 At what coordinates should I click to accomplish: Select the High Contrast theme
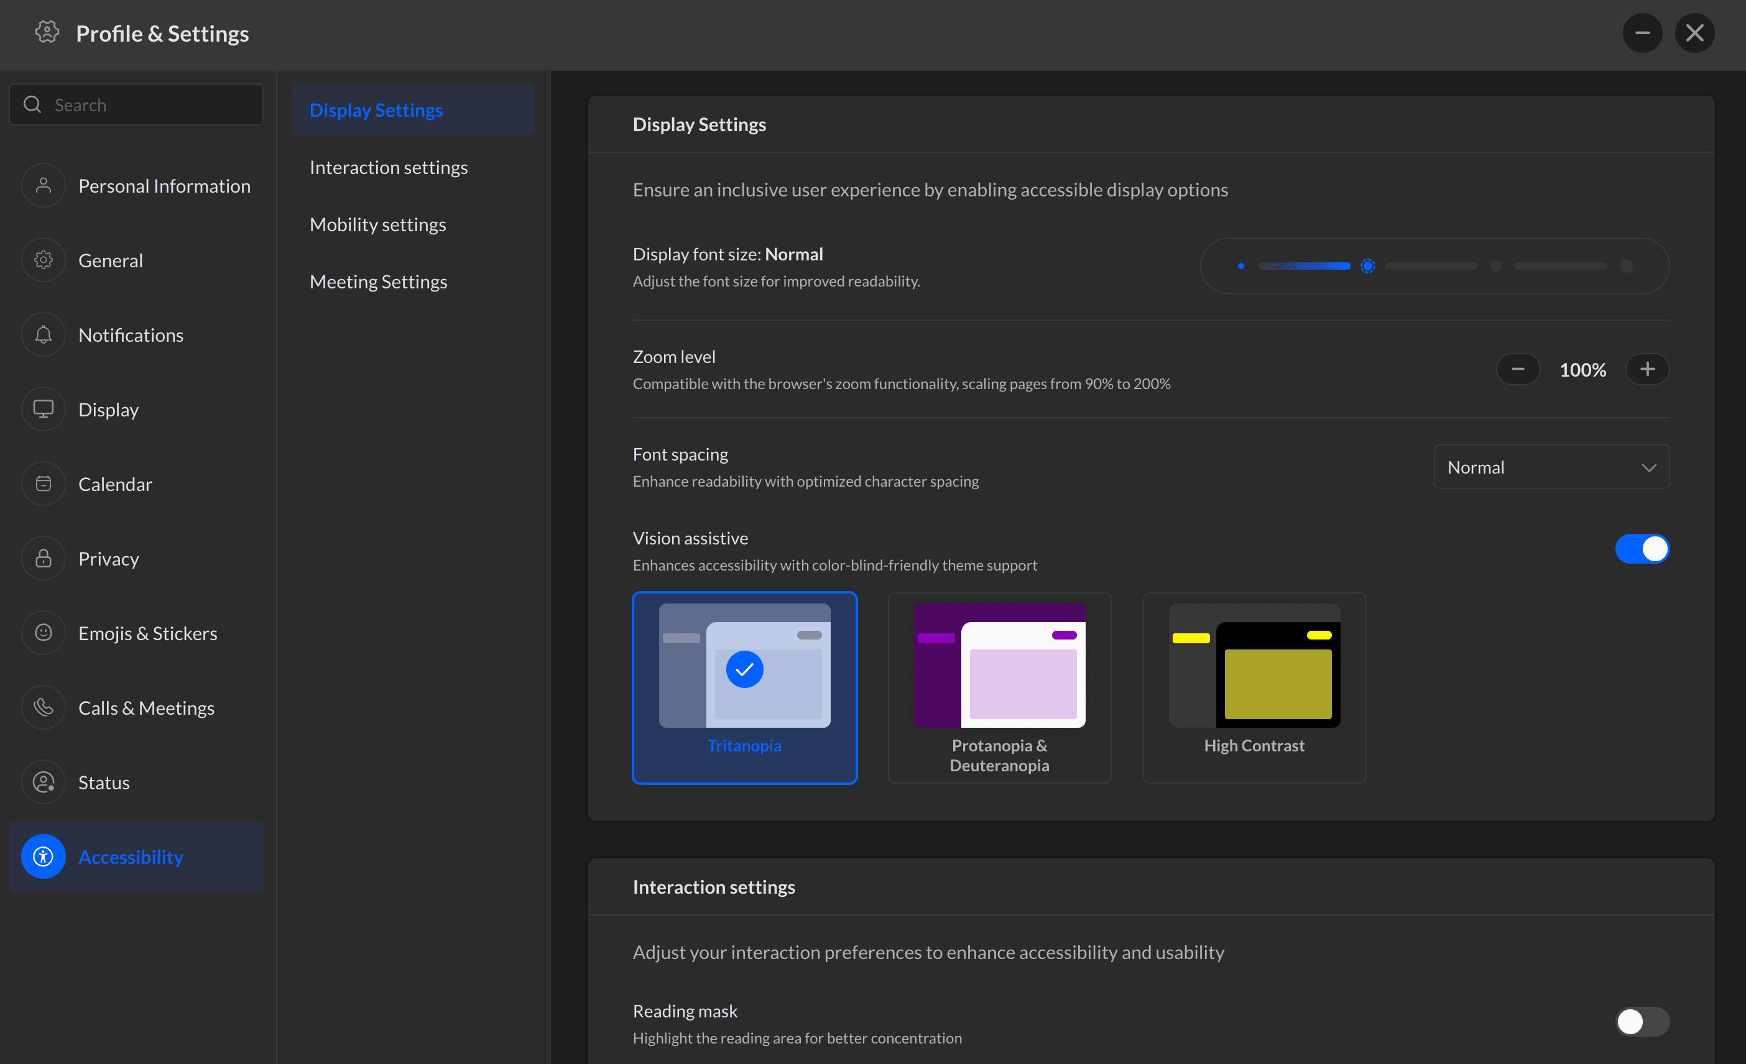click(1254, 688)
